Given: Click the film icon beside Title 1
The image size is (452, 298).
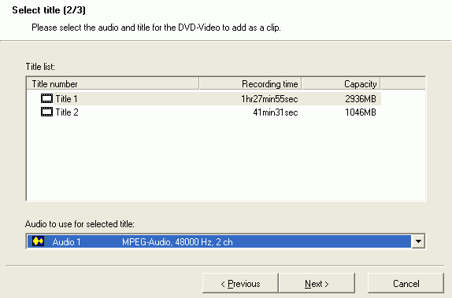Looking at the screenshot, I should click(x=46, y=98).
